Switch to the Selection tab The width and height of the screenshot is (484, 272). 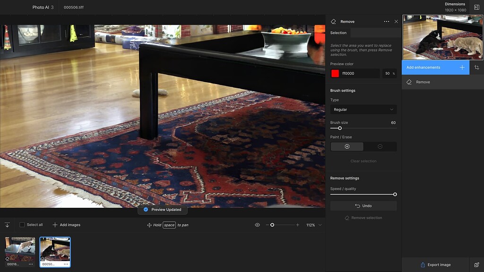pos(338,33)
